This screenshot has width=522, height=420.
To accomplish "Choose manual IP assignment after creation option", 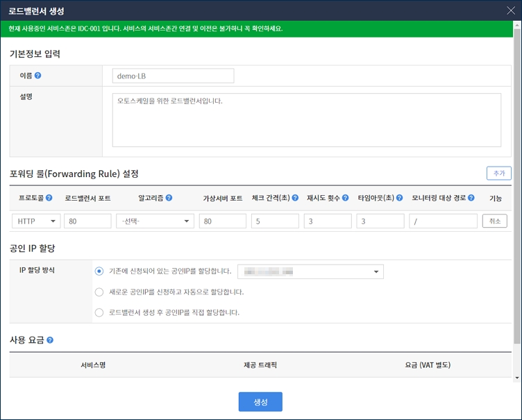I will [x=99, y=312].
